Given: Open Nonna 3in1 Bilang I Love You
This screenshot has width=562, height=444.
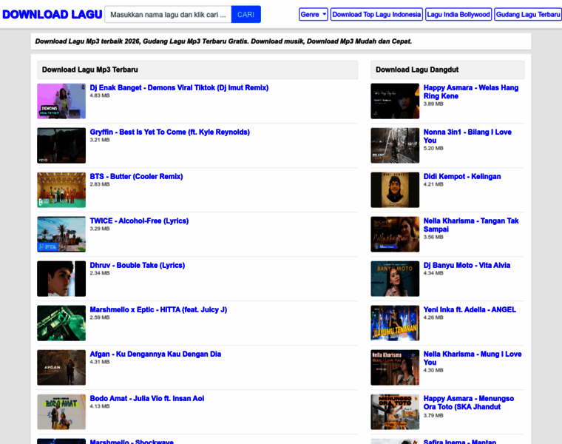Looking at the screenshot, I should 467,136.
